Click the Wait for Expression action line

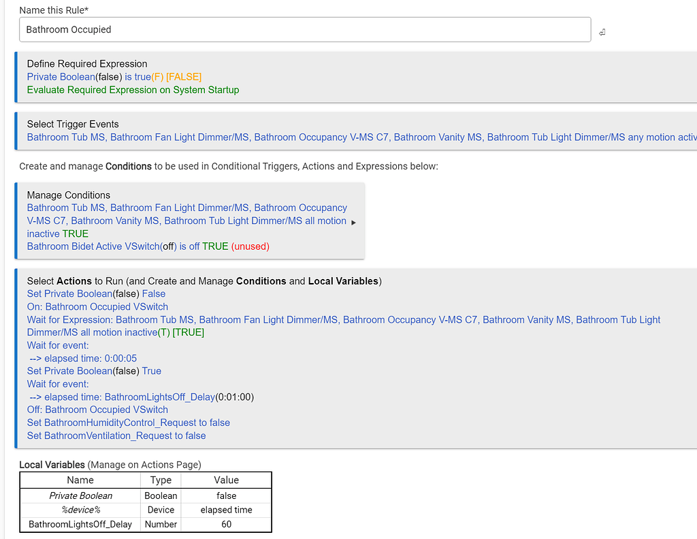pyautogui.click(x=344, y=320)
